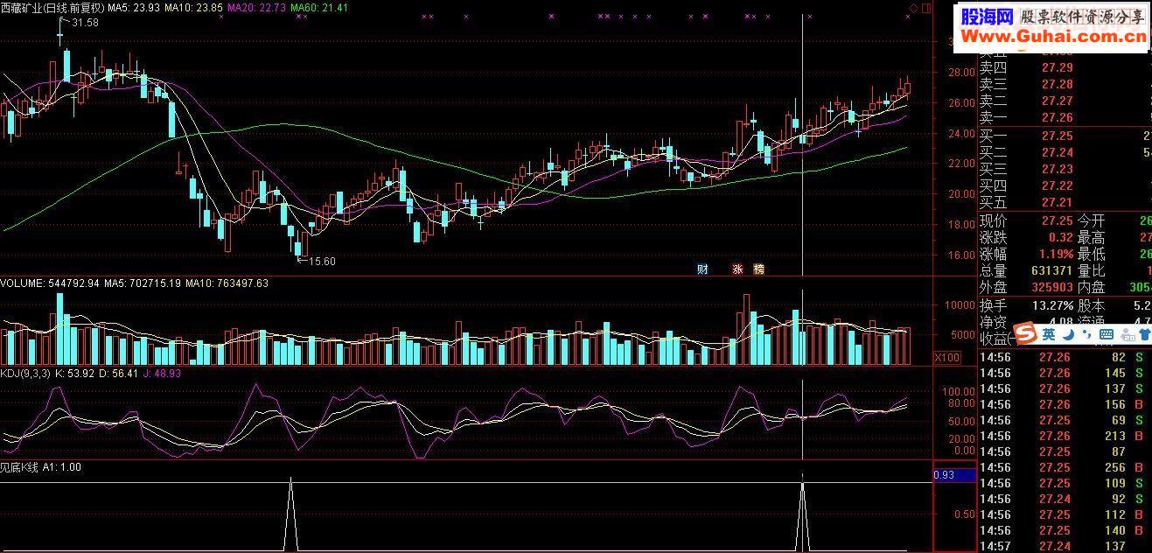Viewport: 1152px width, 553px height.
Task: Click the VOLUME: 544792.94 label
Action: pos(51,283)
